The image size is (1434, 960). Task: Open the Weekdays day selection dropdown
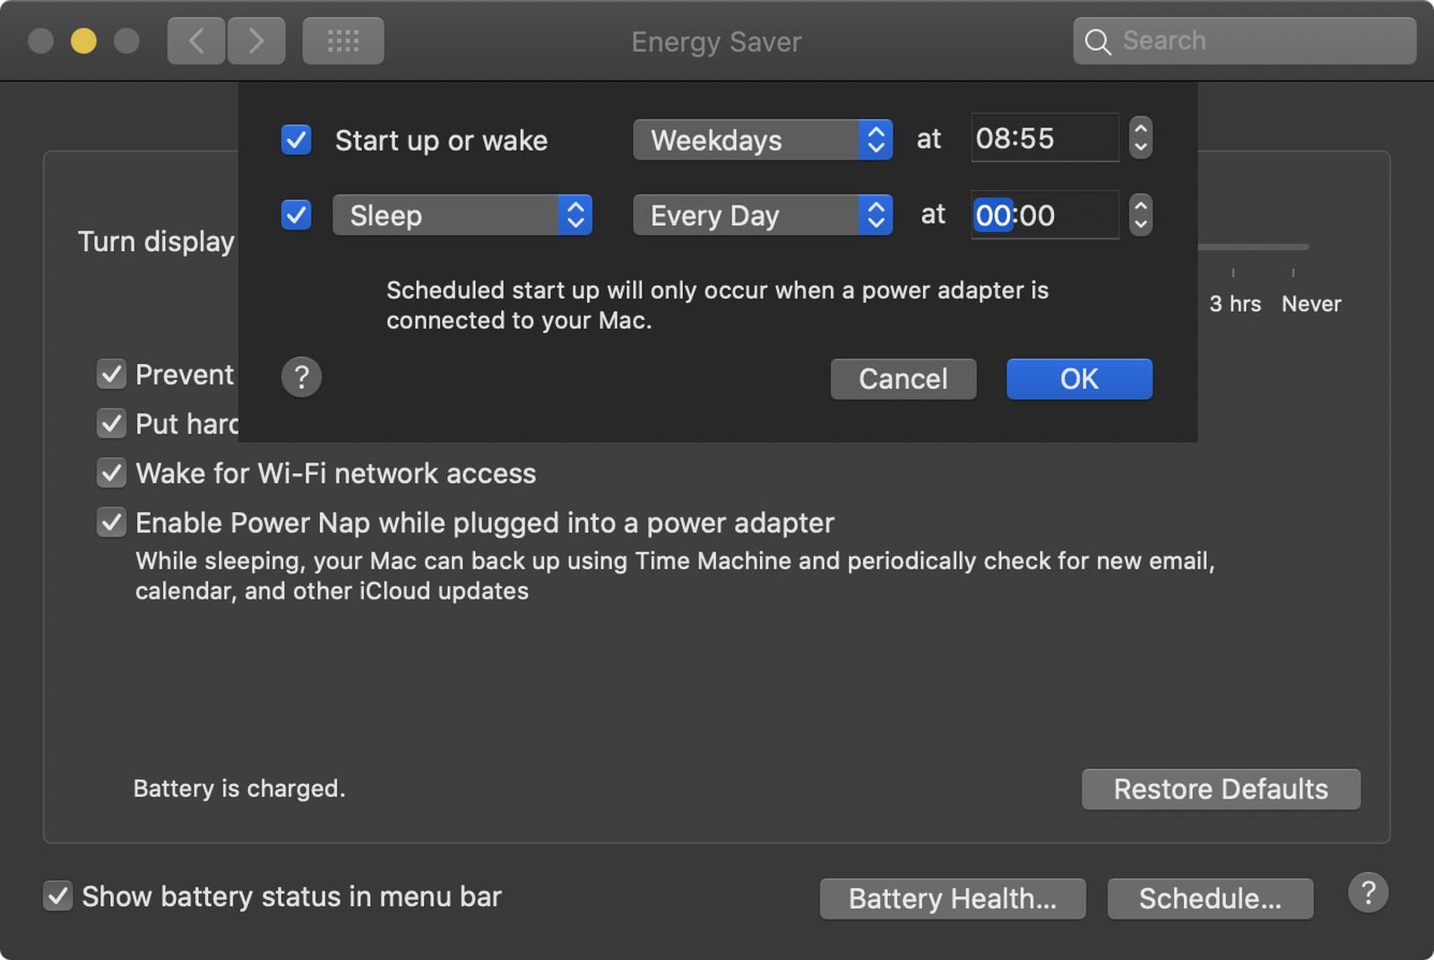click(763, 140)
